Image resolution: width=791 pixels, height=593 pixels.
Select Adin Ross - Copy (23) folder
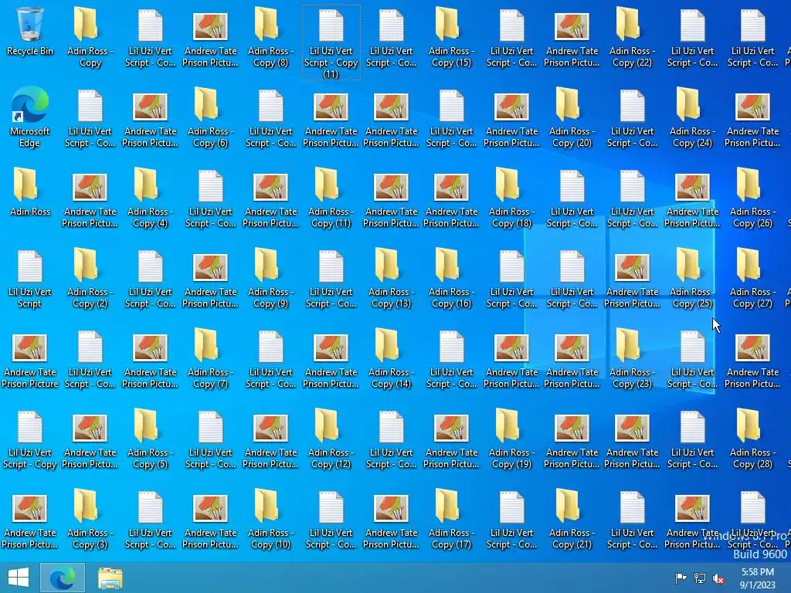632,358
